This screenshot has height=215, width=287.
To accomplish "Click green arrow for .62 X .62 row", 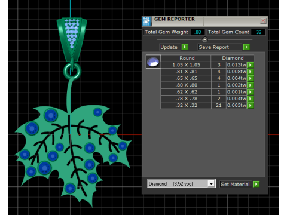I will [251, 92].
